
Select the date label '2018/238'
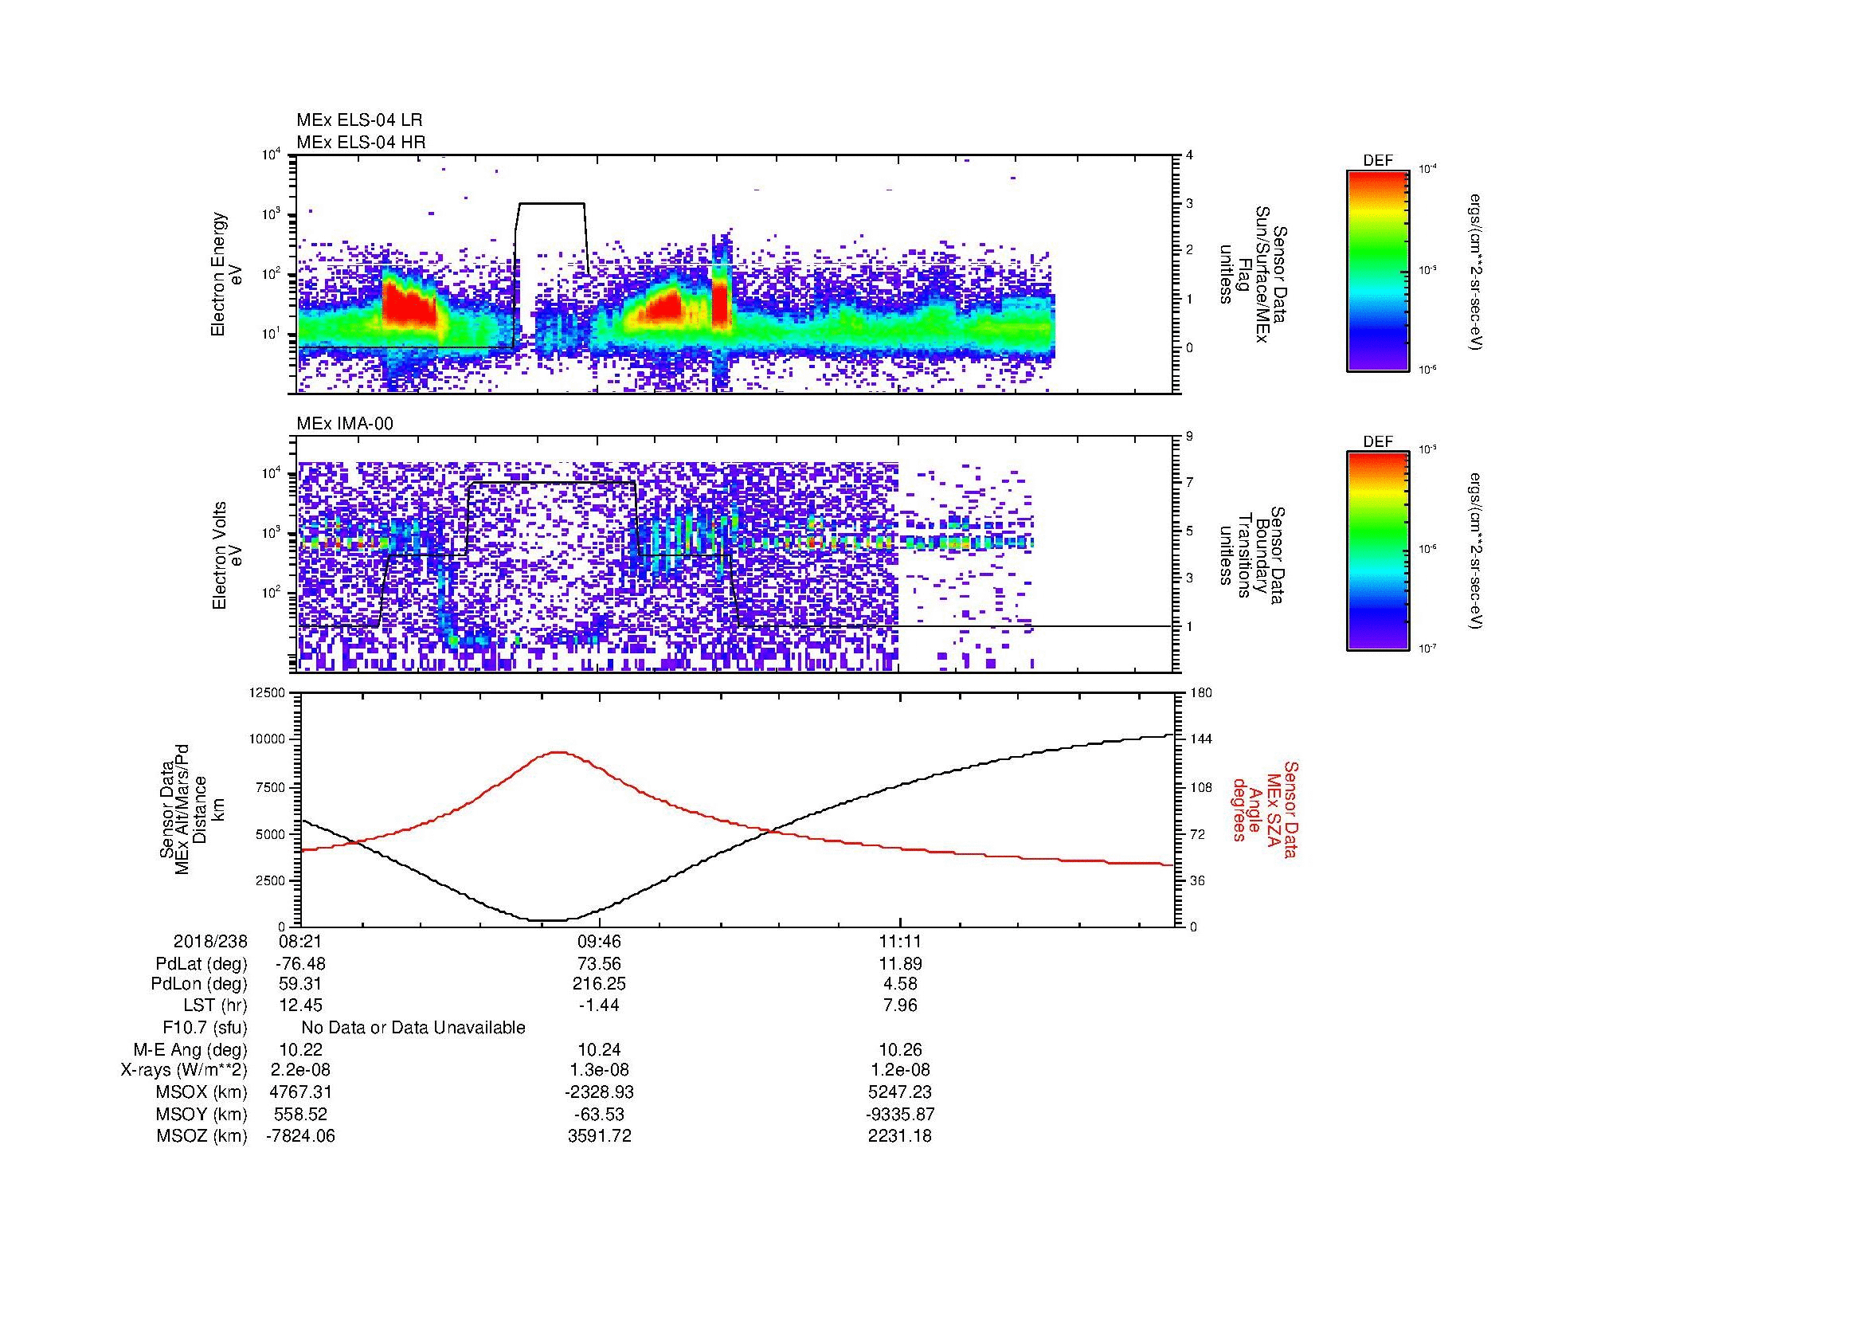click(210, 942)
